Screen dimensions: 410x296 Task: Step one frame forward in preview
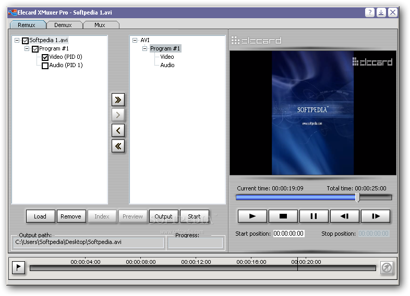click(x=376, y=216)
